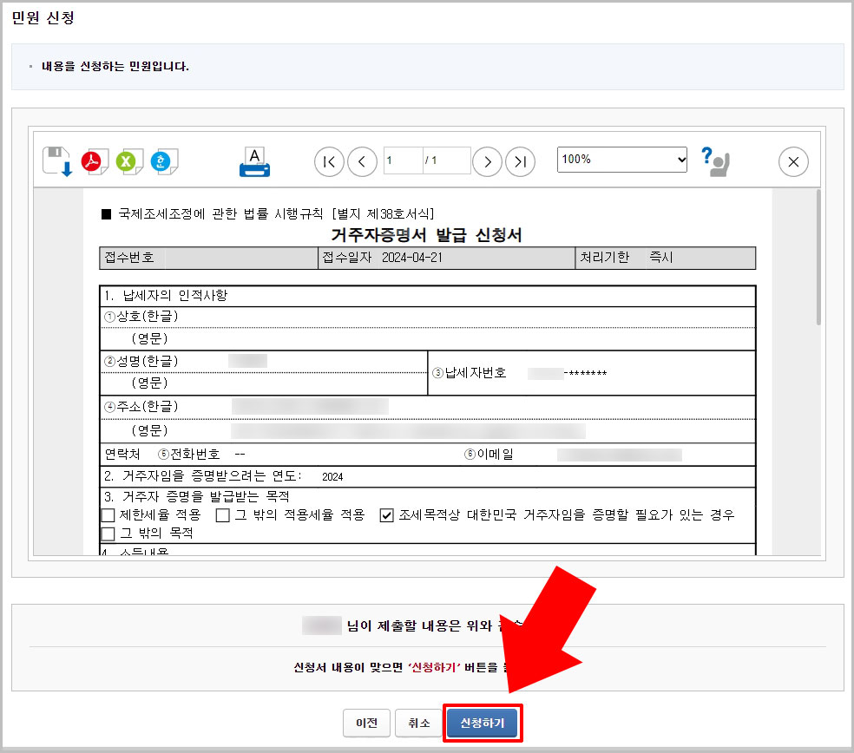Jump to the last page
The width and height of the screenshot is (854, 753).
click(x=520, y=161)
